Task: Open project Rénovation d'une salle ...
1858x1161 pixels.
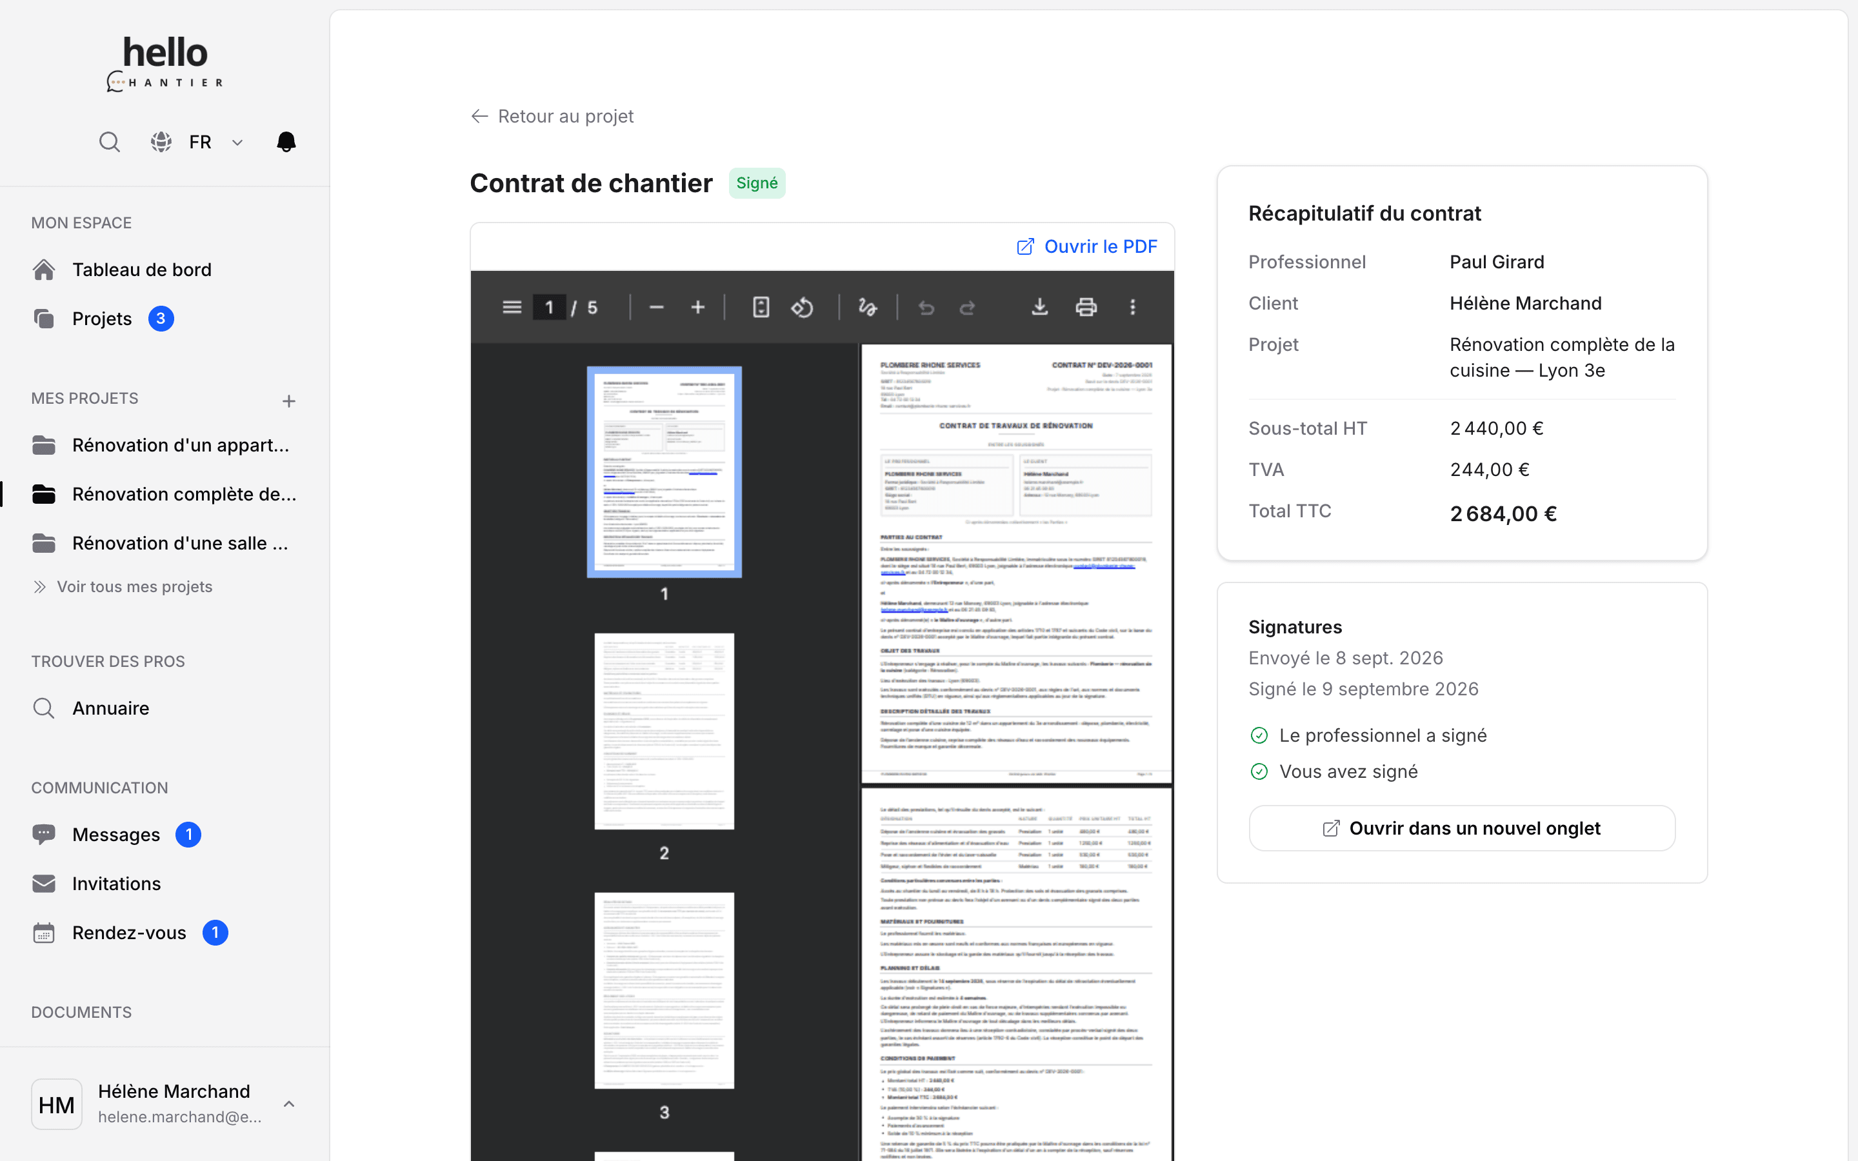Action: click(x=165, y=544)
